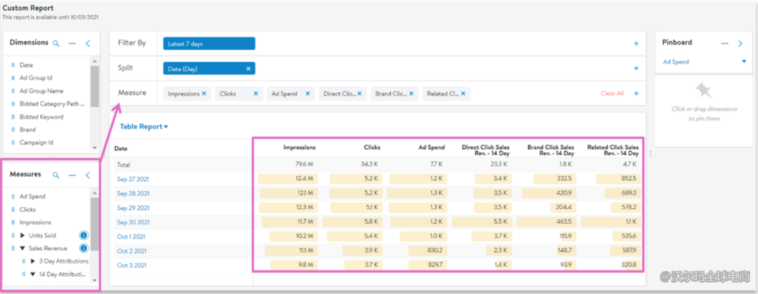Viewport: 758px width, 294px height.
Task: Select the Bidded Keyword dimension
Action: (41, 117)
